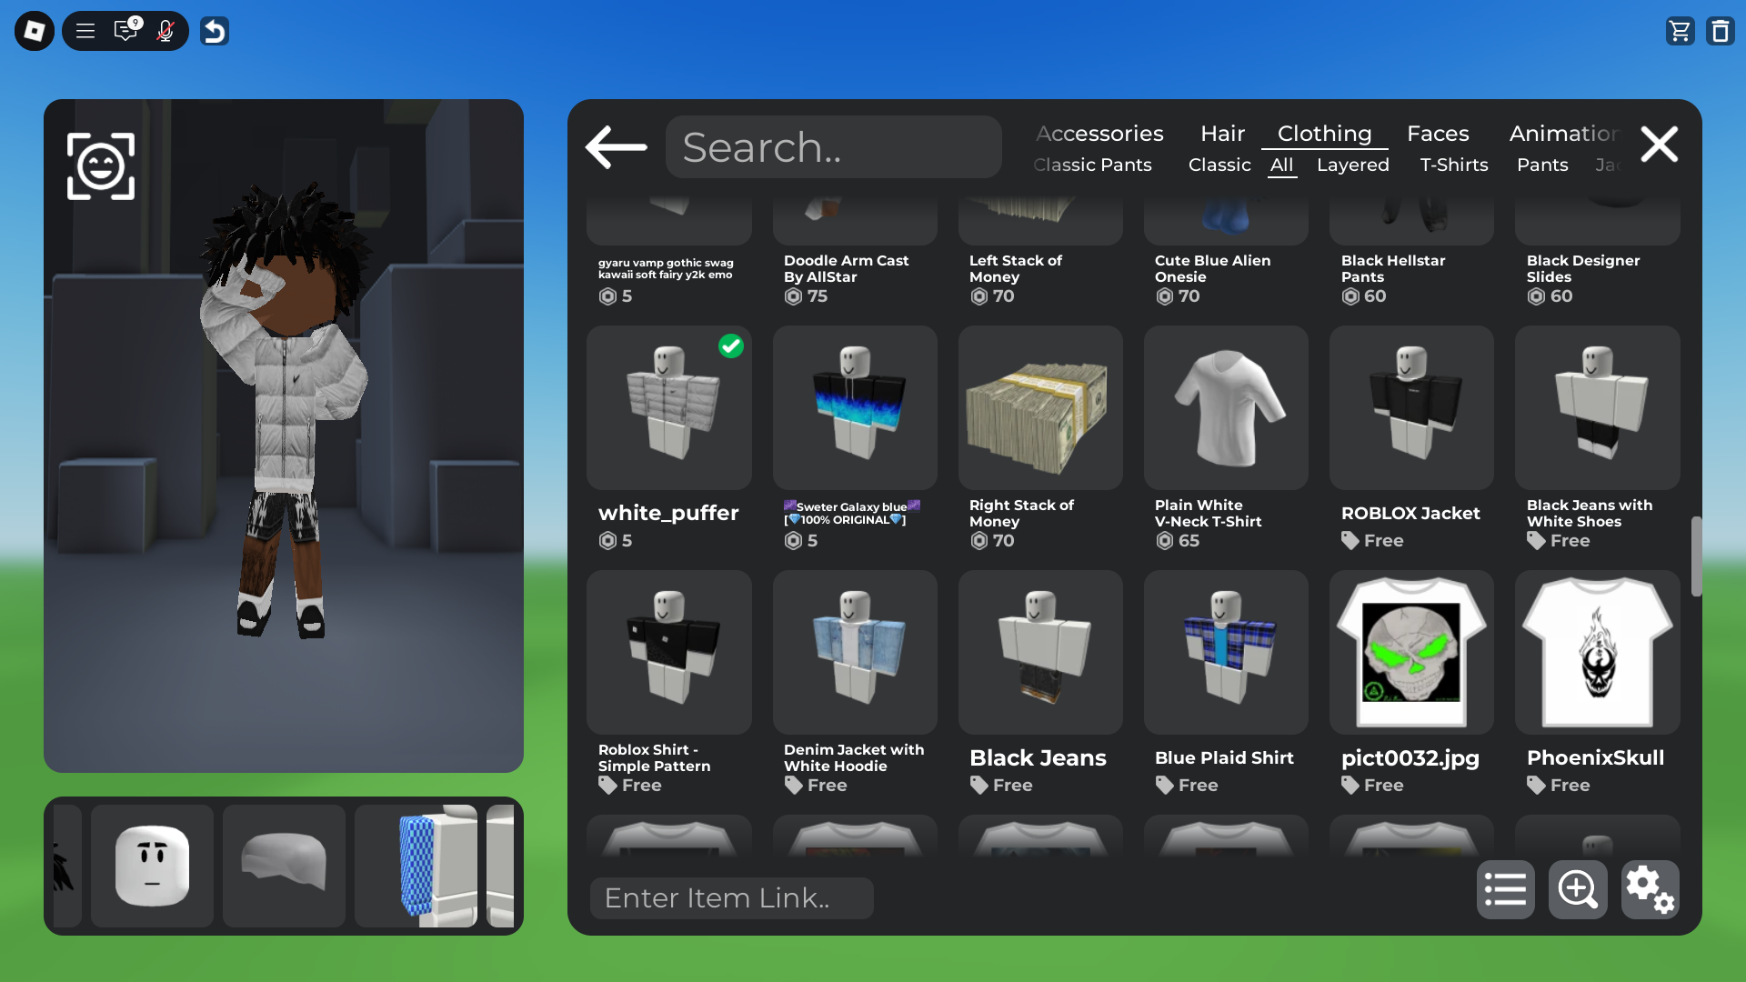
Task: Click the magnifier plus zoom icon
Action: (x=1578, y=889)
